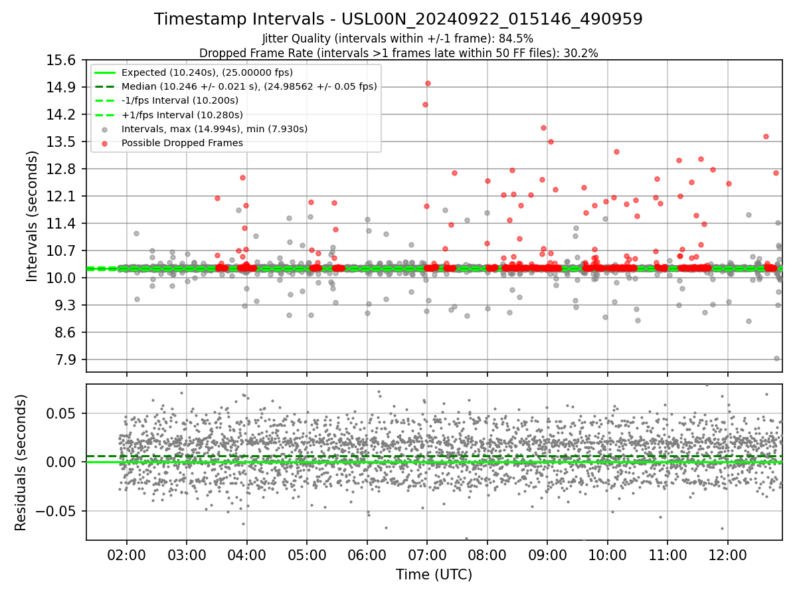Image resolution: width=797 pixels, height=598 pixels.
Task: Click the x-axis tick label "02:00"
Action: click(127, 555)
